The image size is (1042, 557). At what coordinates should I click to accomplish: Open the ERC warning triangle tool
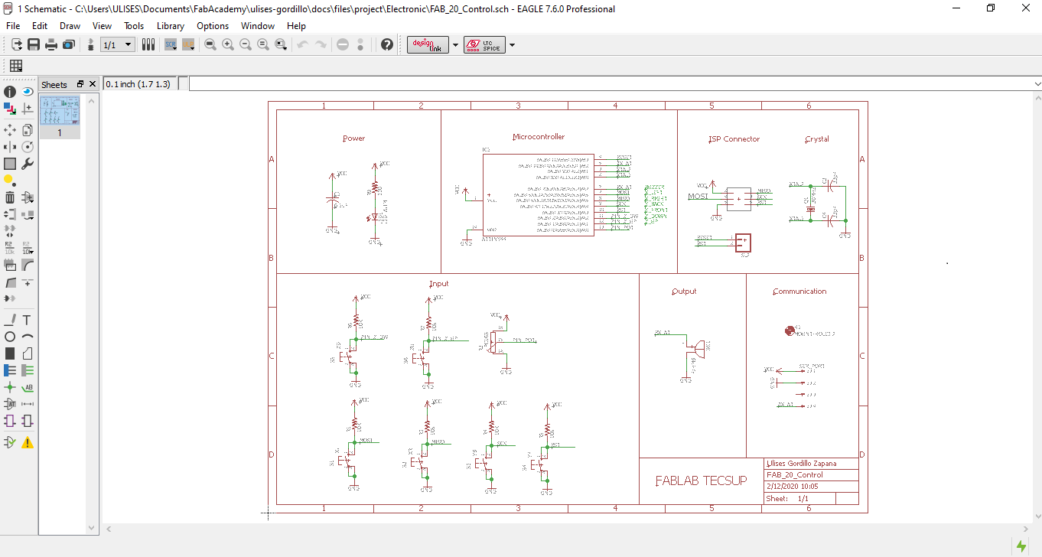tap(27, 442)
